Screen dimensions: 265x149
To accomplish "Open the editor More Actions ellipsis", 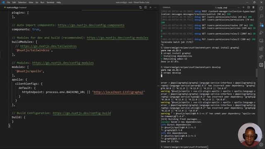I will [x=155, y=7].
